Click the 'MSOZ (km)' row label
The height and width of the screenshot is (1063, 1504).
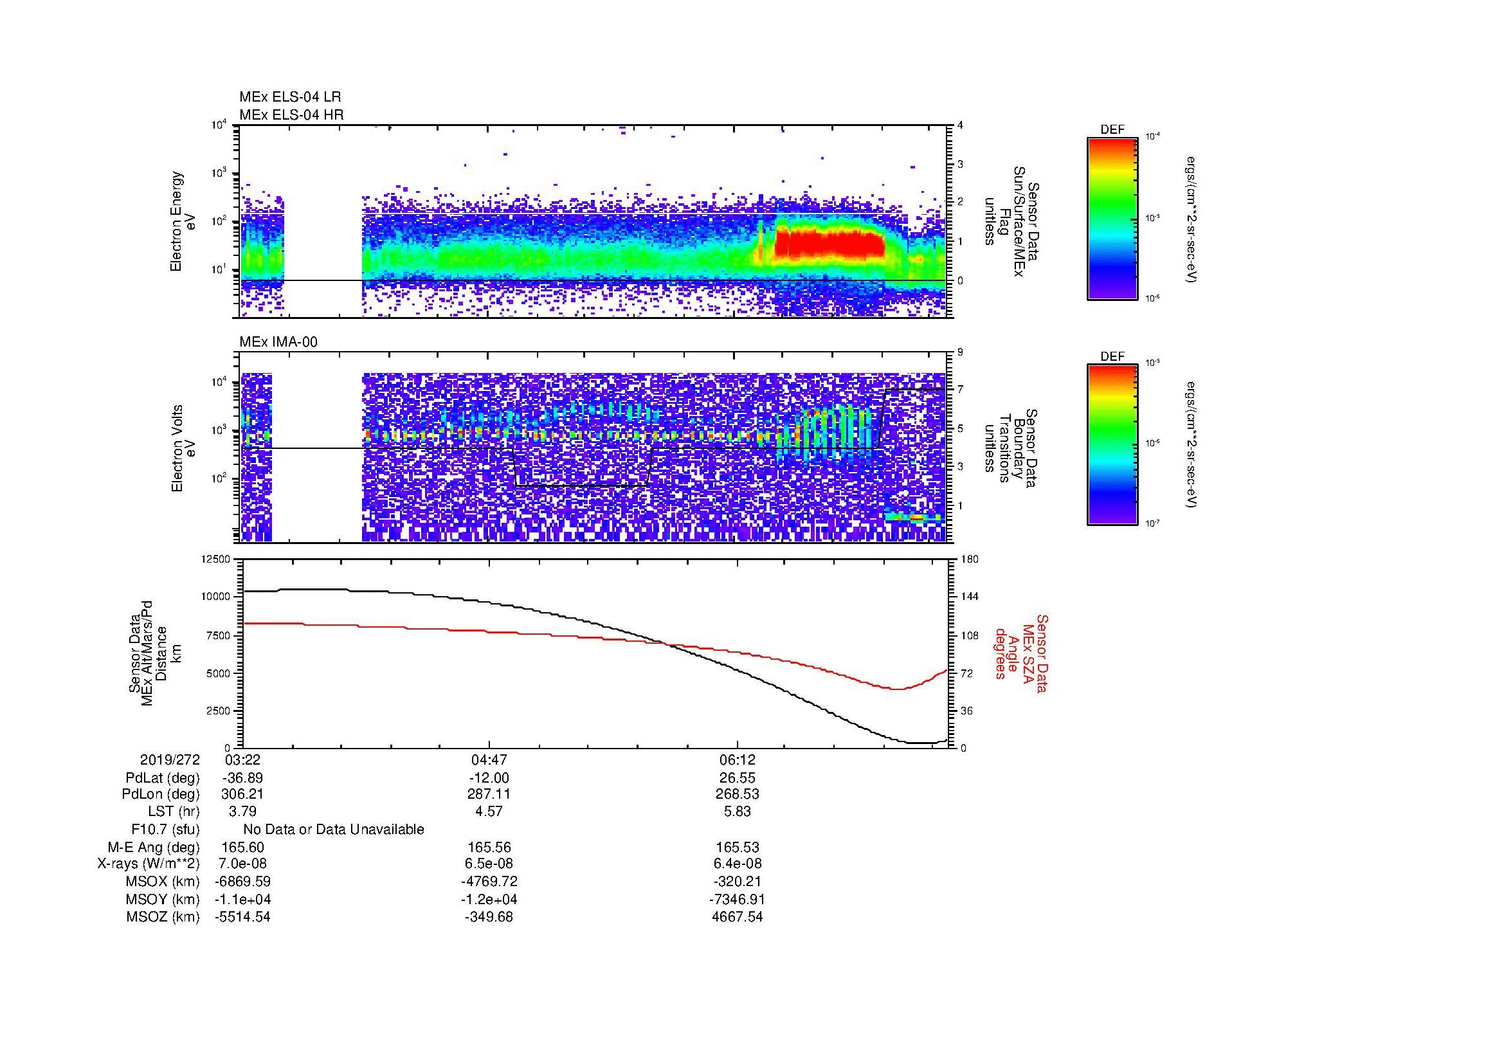click(x=163, y=917)
